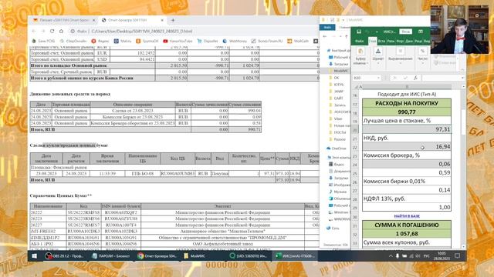Open a new Chrome tab
The height and width of the screenshot is (277, 494).
pyautogui.click(x=173, y=20)
